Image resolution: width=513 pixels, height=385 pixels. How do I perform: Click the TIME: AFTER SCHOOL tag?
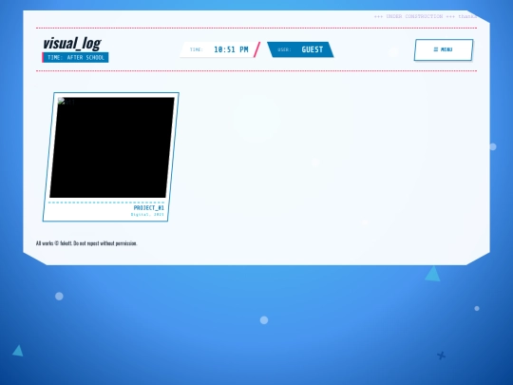click(75, 58)
